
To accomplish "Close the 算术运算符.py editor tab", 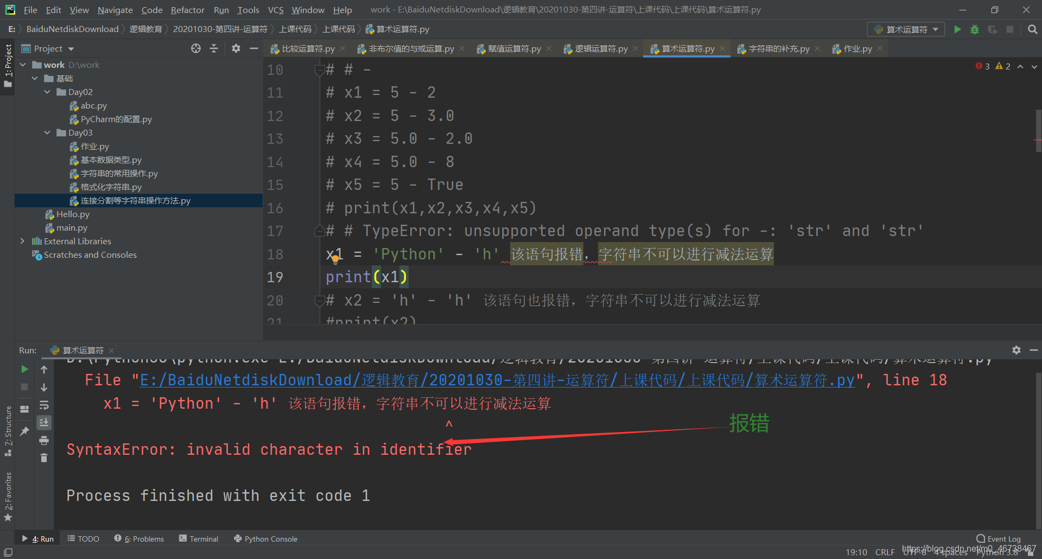I will 722,48.
